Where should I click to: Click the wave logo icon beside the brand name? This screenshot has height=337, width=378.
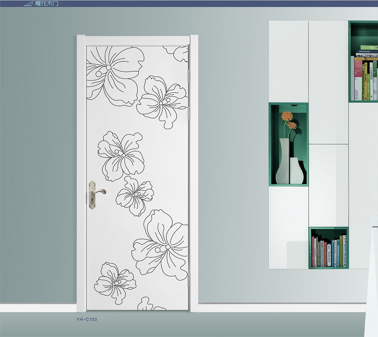[x=28, y=4]
